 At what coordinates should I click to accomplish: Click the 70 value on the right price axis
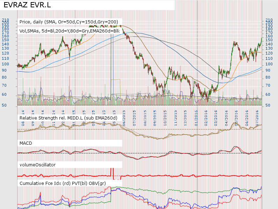(x=268, y=86)
